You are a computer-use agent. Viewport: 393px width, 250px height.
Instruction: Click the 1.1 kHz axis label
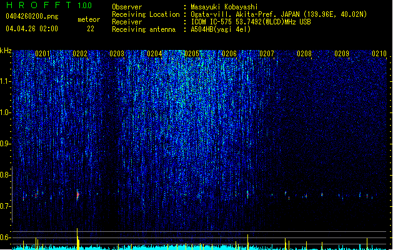click(5, 81)
